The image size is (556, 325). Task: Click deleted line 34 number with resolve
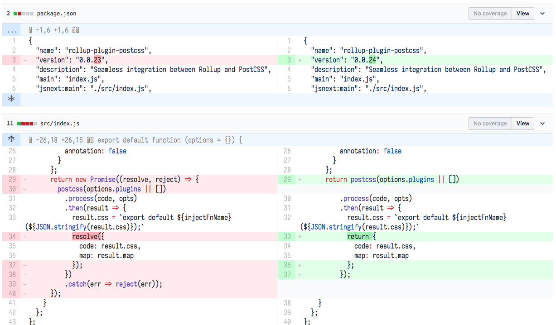[x=12, y=236]
